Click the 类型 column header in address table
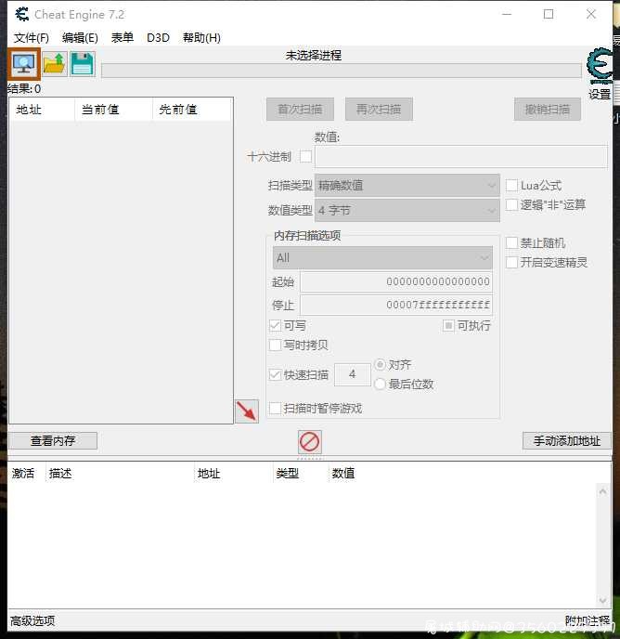The image size is (620, 639). pos(301,473)
